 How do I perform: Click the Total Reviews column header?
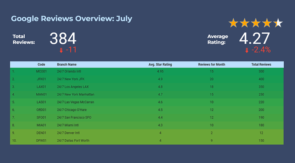coord(261,65)
